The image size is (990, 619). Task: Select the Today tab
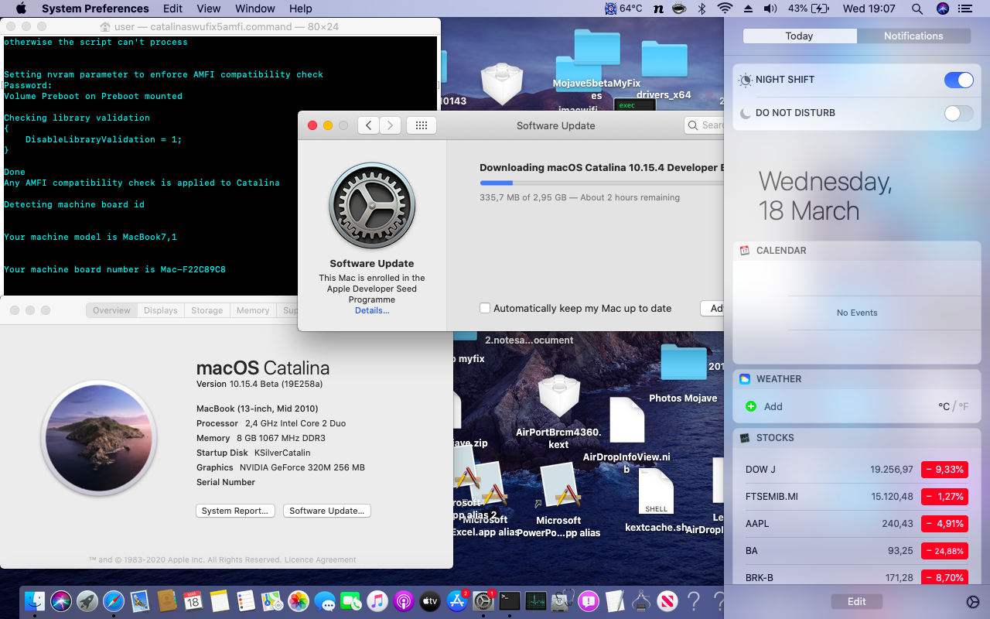(x=799, y=36)
